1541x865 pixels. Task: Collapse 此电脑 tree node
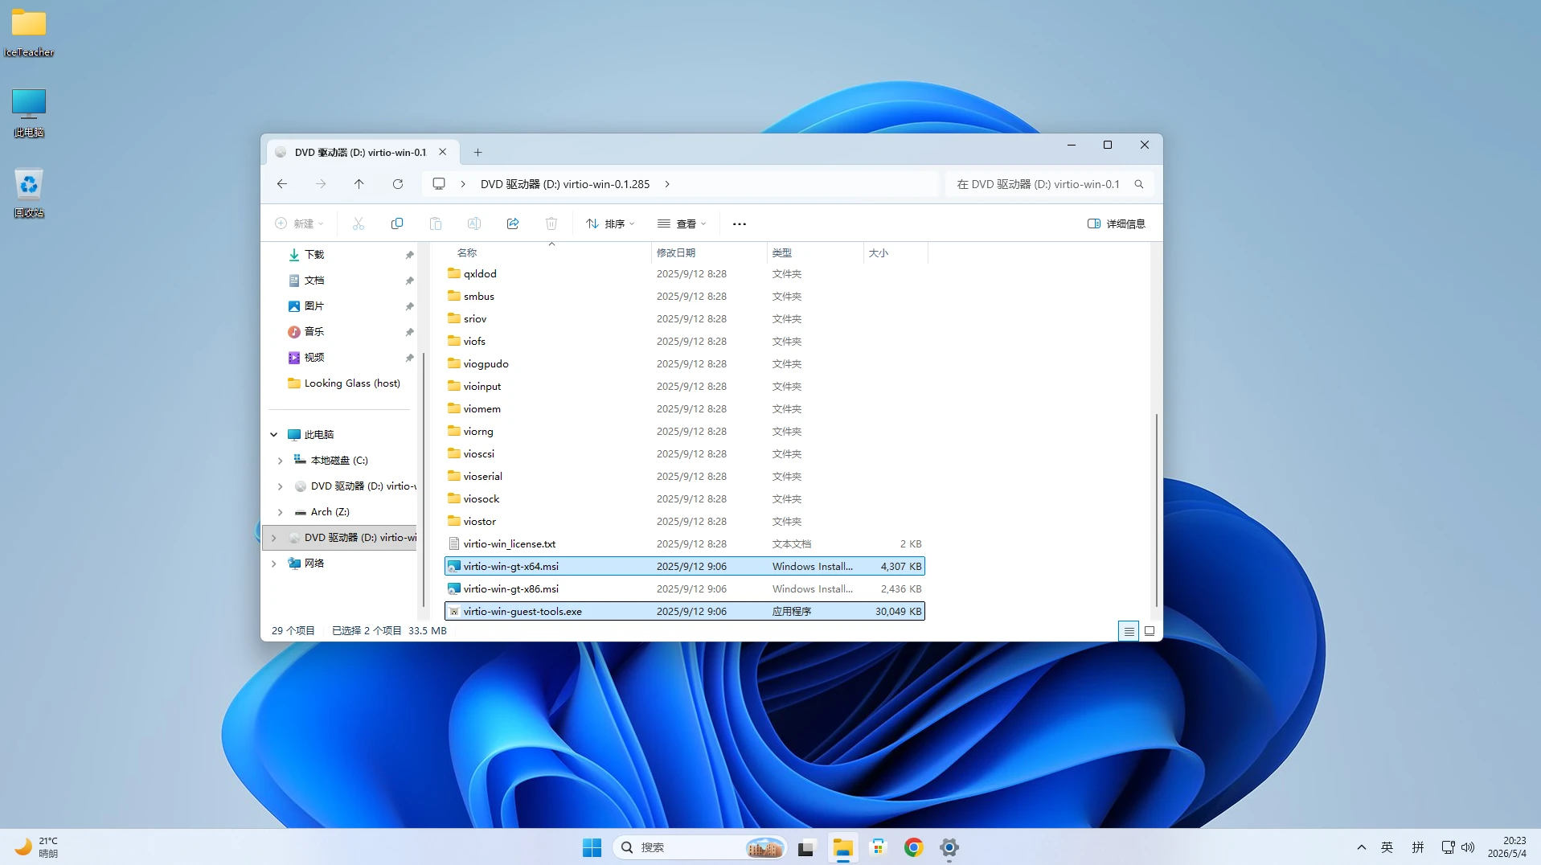coord(274,435)
